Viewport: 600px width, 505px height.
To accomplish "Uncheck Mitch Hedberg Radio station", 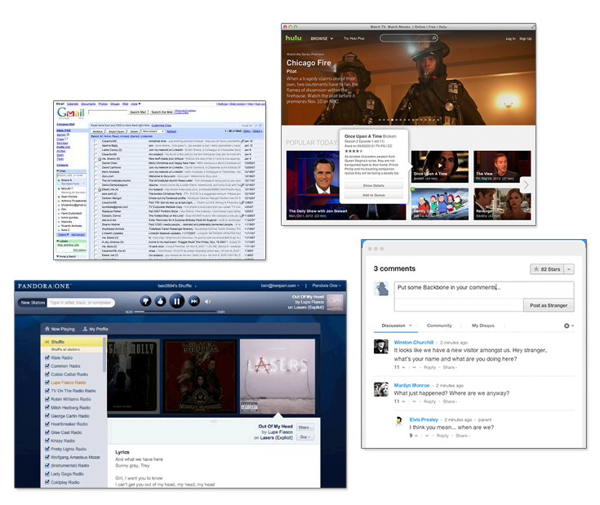I will (x=47, y=408).
